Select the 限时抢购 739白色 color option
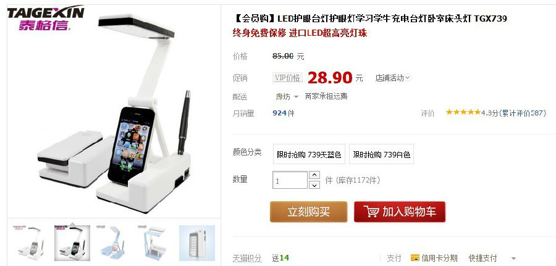The width and height of the screenshot is (556, 266). tap(381, 154)
